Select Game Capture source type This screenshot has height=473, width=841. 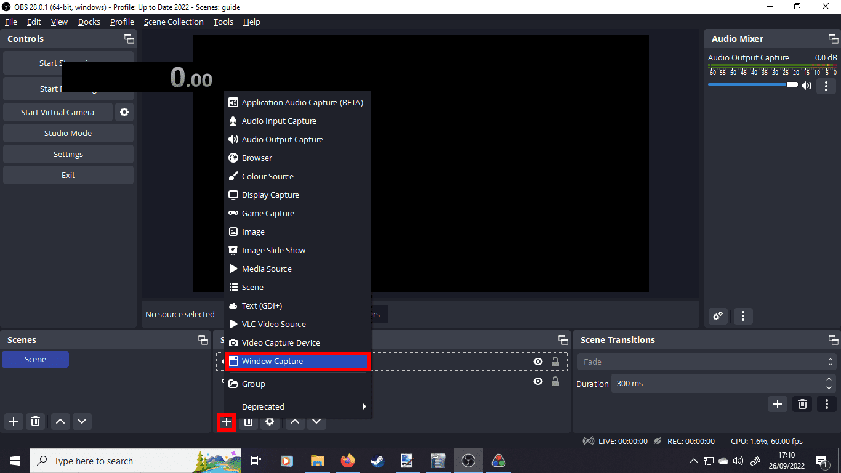[x=298, y=214]
